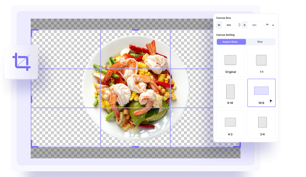Switch to the Size tab

[260, 42]
